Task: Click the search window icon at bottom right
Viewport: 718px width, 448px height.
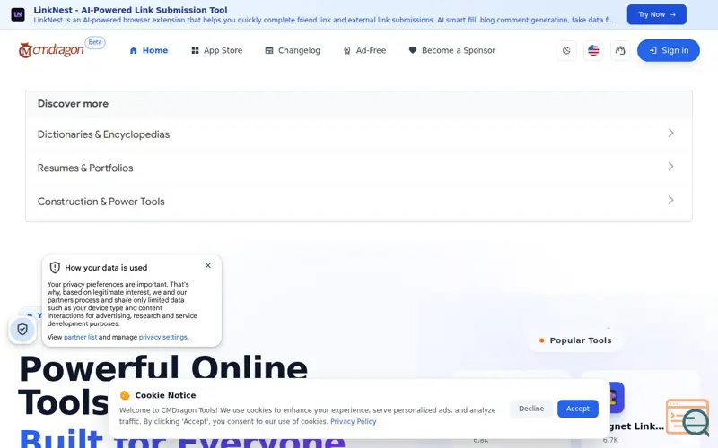Action: 687,418
